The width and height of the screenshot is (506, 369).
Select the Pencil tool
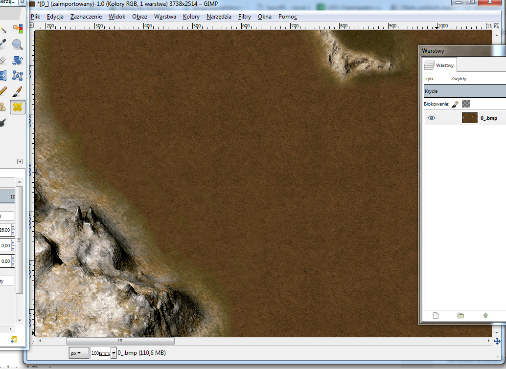click(x=2, y=91)
